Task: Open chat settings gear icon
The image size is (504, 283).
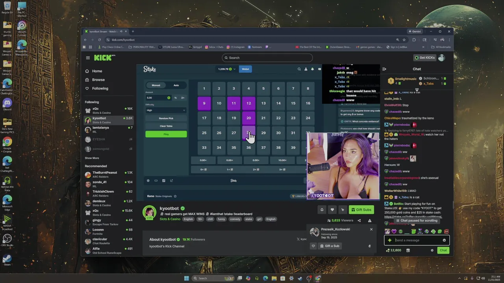Action: 432,250
